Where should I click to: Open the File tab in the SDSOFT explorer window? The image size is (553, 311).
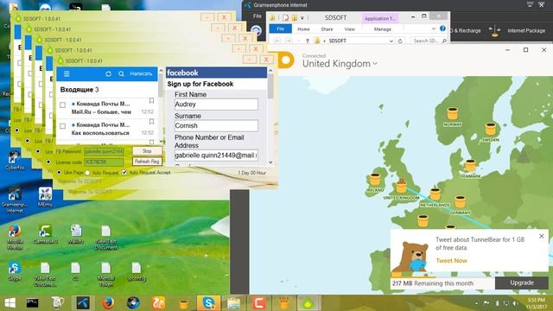tap(280, 29)
